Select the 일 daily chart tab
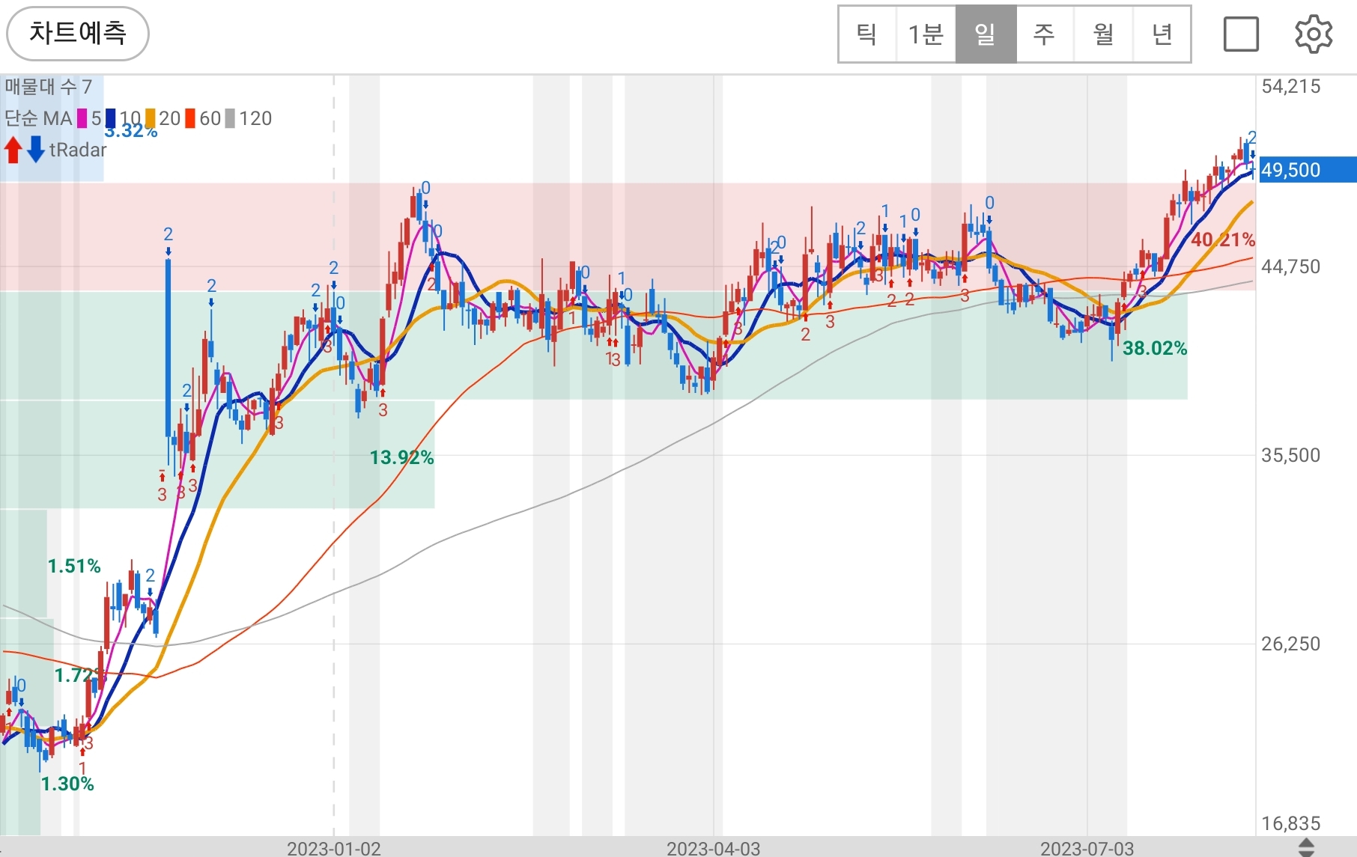 [x=986, y=34]
